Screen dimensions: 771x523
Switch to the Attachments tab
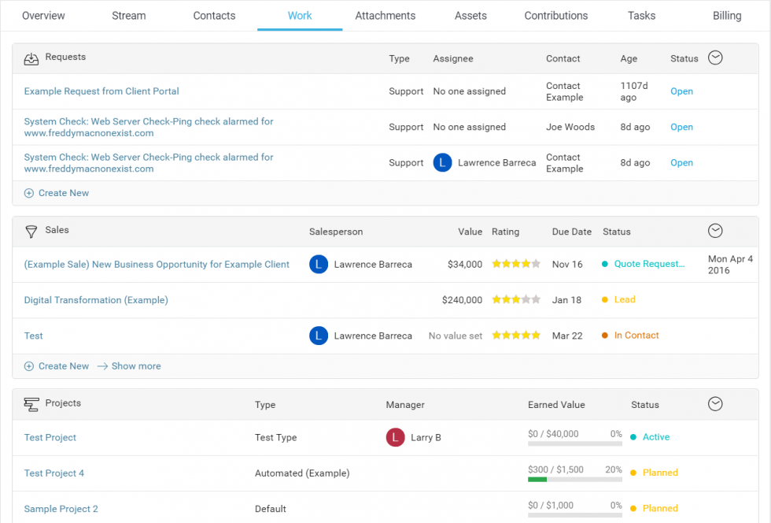pyautogui.click(x=385, y=16)
